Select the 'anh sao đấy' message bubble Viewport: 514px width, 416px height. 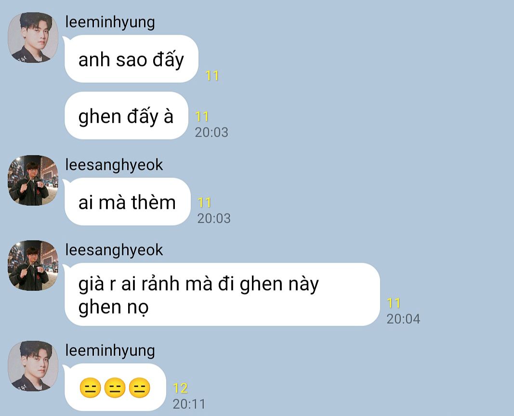click(132, 59)
